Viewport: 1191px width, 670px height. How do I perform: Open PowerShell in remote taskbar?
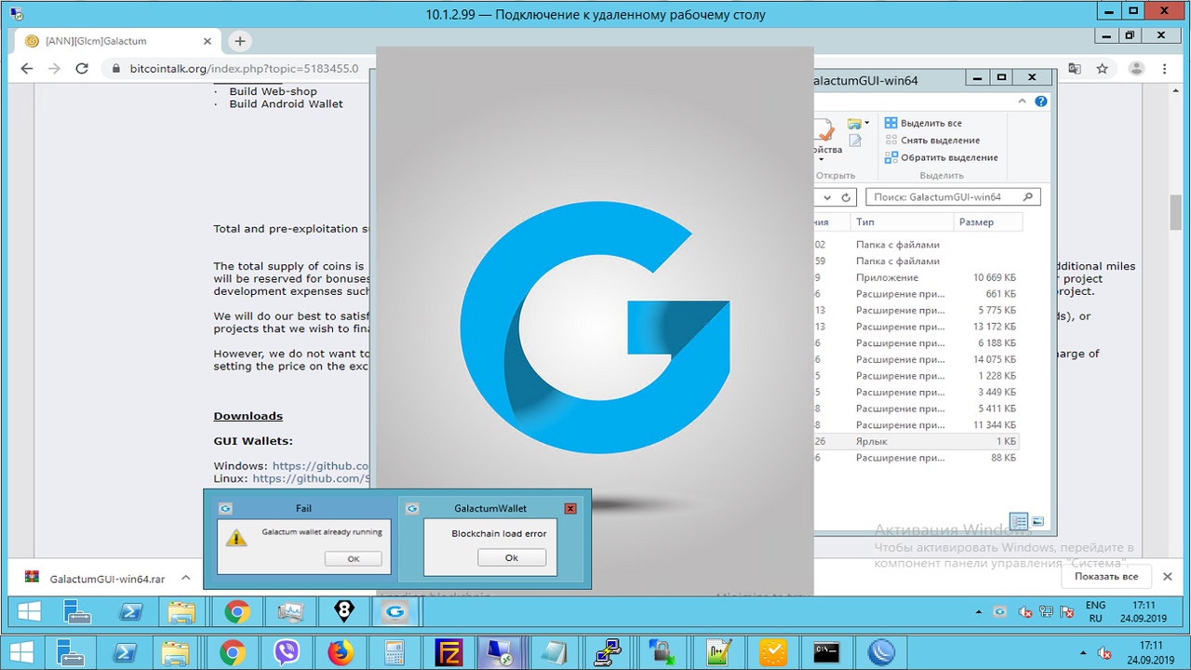[x=130, y=611]
